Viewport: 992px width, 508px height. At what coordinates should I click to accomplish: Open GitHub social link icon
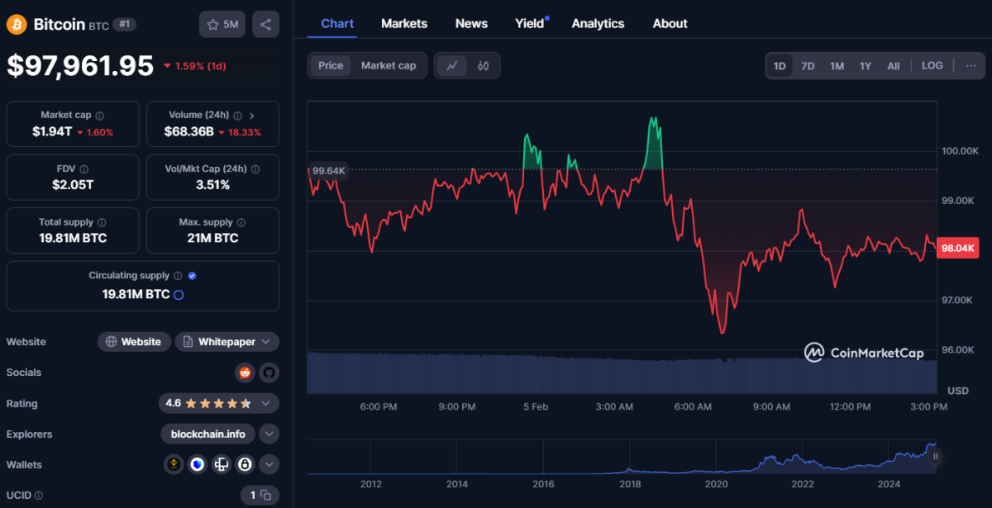click(269, 373)
